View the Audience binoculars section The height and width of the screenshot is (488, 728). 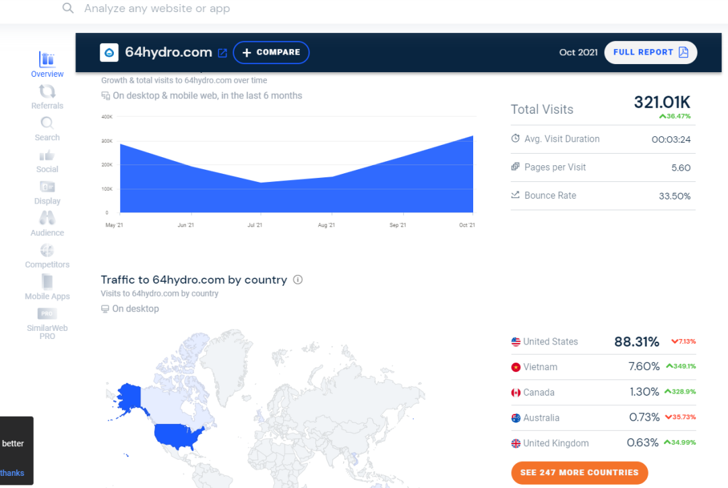[47, 224]
